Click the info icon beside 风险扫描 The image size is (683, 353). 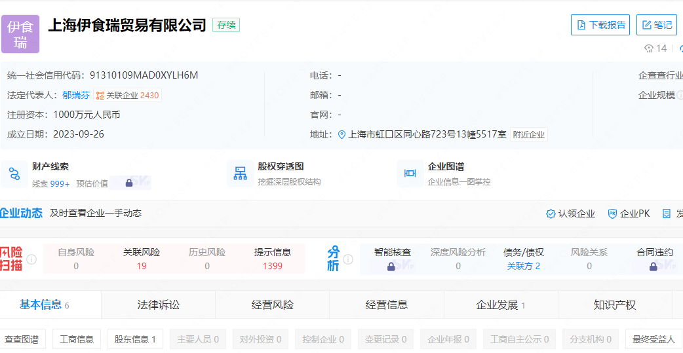31,259
